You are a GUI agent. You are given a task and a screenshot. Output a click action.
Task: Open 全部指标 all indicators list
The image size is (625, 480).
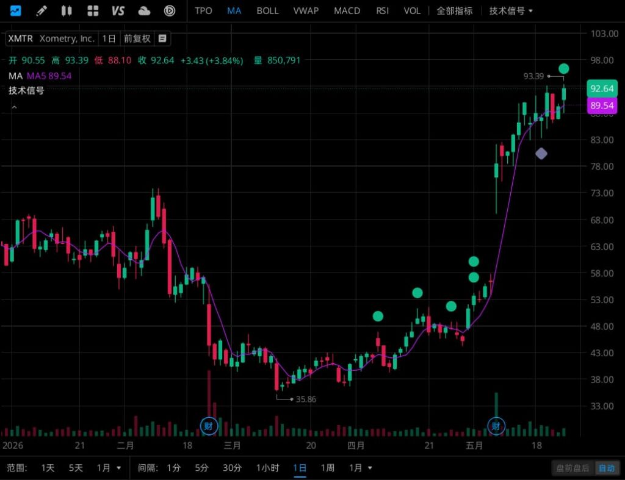(454, 11)
